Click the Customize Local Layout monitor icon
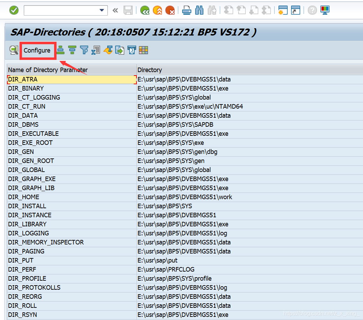The width and height of the screenshot is (363, 320). coord(325,10)
